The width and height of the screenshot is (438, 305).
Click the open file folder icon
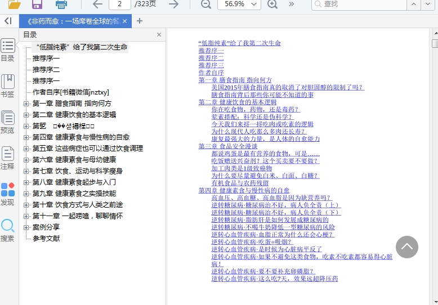click(x=14, y=5)
